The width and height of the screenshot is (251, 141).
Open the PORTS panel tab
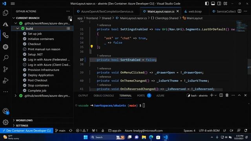coord(141,96)
